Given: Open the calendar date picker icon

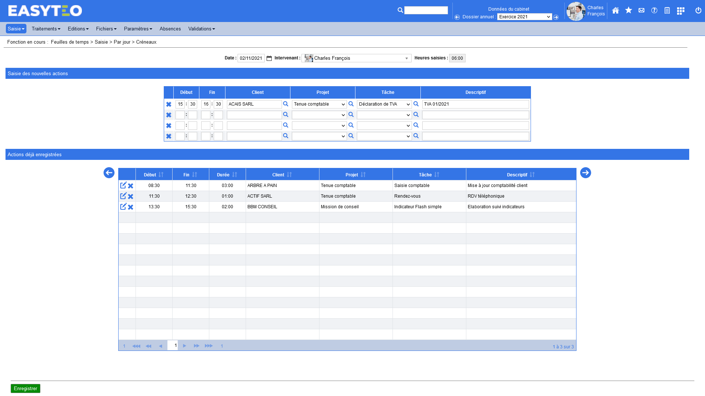Looking at the screenshot, I should tap(269, 58).
